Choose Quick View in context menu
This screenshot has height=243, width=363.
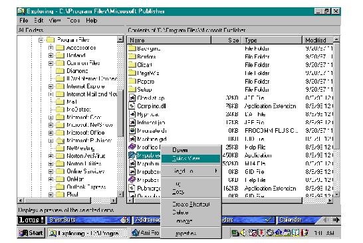click(x=191, y=159)
